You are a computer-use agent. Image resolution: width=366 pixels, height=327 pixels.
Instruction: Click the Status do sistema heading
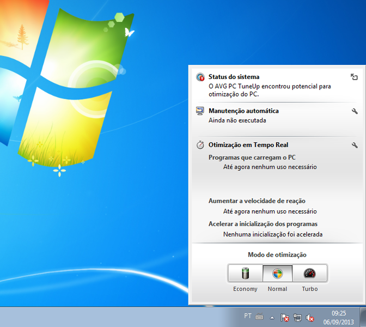point(234,77)
